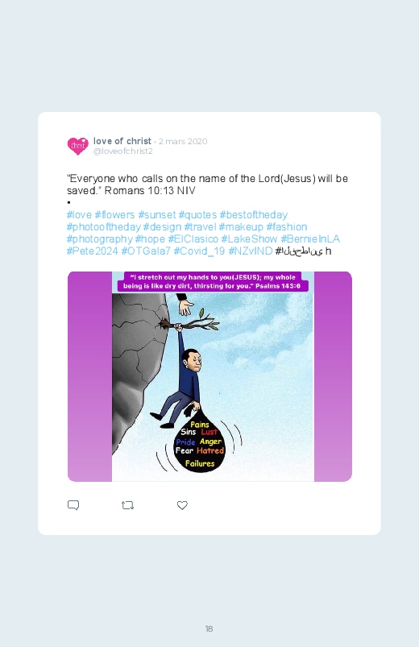Open the #sunset hashtag
This screenshot has width=419, height=647.
[157, 215]
